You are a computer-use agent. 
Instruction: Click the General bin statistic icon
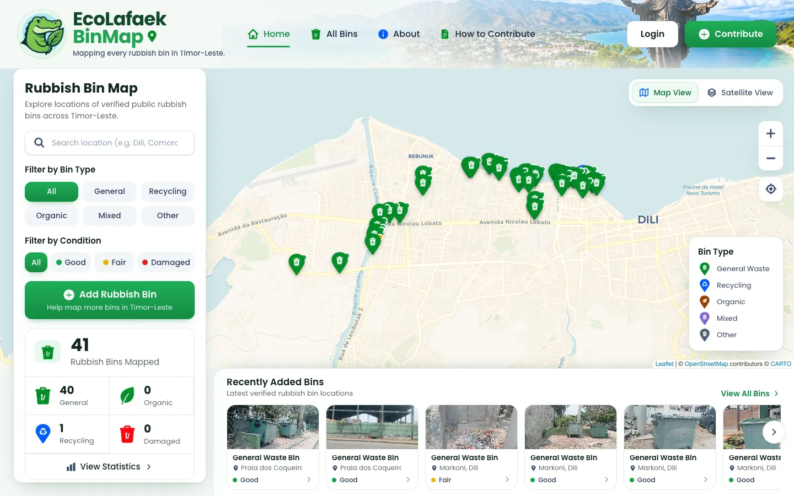coord(43,395)
